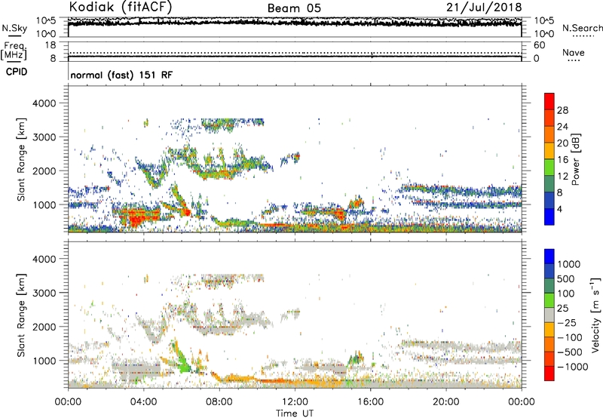Click the date "21/Jul/2018"
The image size is (603, 418).
(x=484, y=8)
